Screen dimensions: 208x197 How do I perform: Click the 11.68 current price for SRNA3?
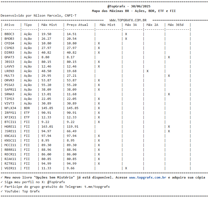72,94
